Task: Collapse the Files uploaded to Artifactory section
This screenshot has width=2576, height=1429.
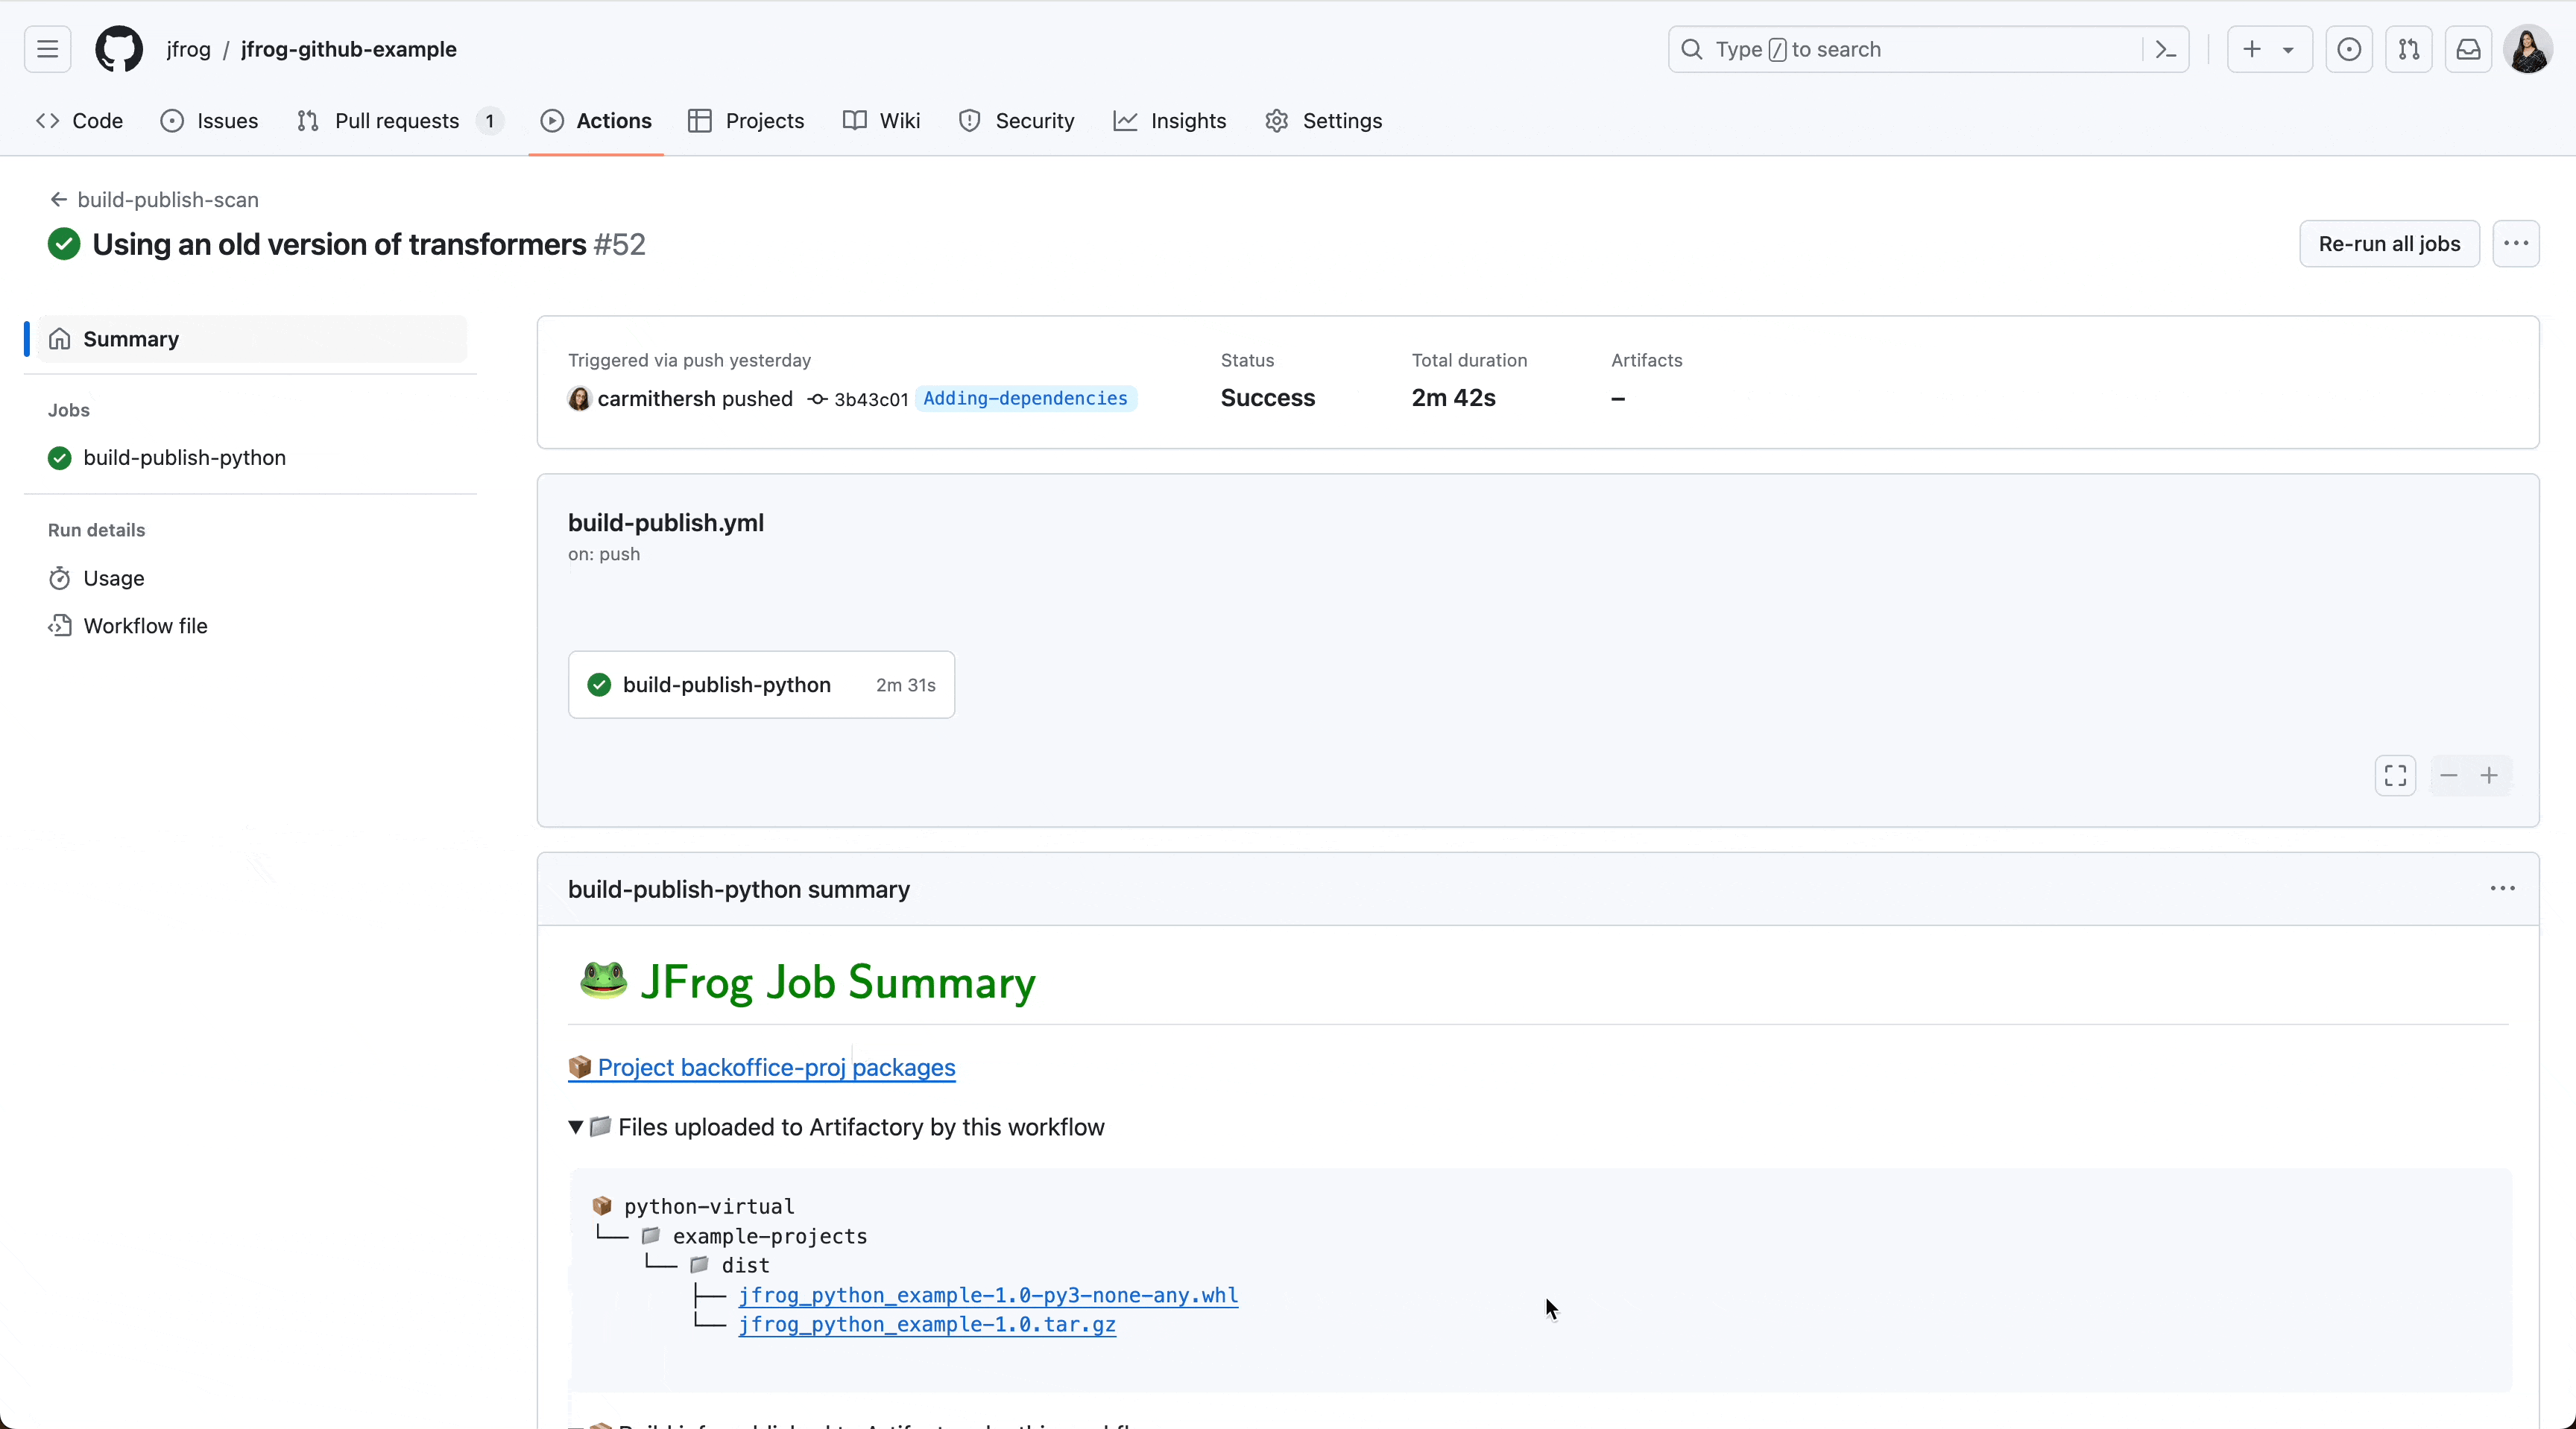Action: click(x=577, y=1128)
